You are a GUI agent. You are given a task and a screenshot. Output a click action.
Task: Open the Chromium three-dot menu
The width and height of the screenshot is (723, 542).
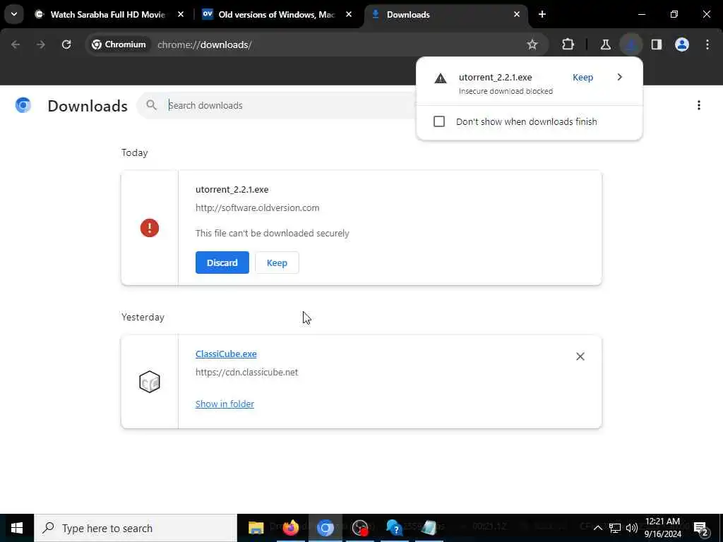pos(707,44)
